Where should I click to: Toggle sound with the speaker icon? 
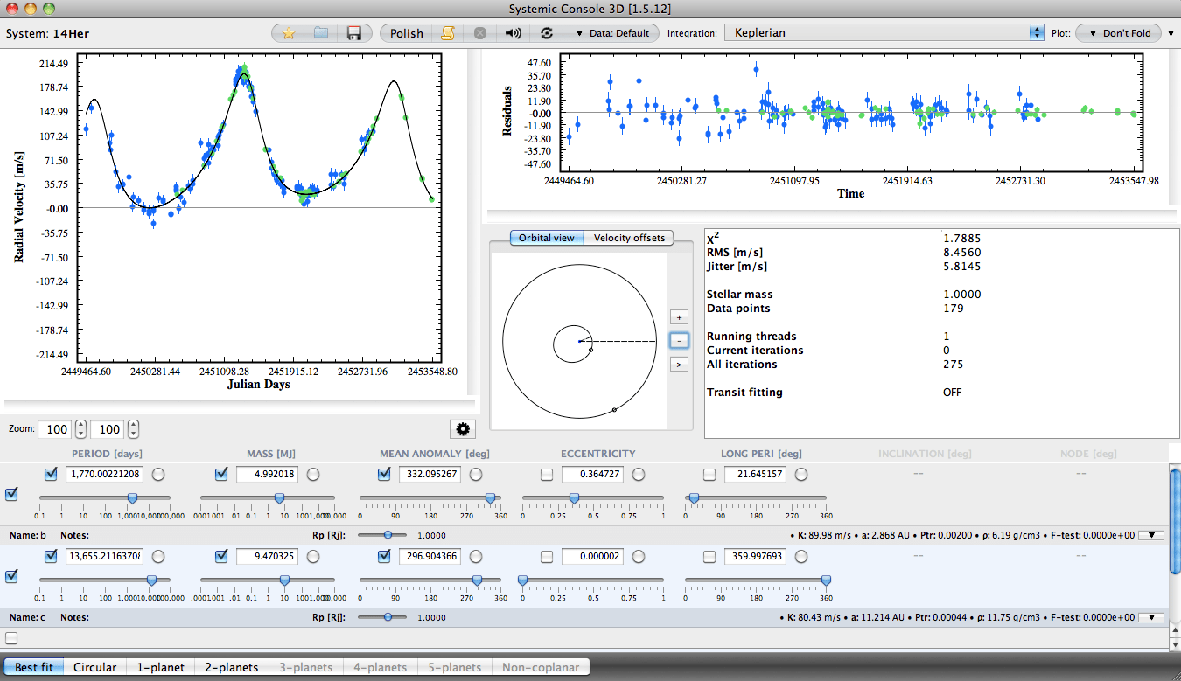[514, 33]
